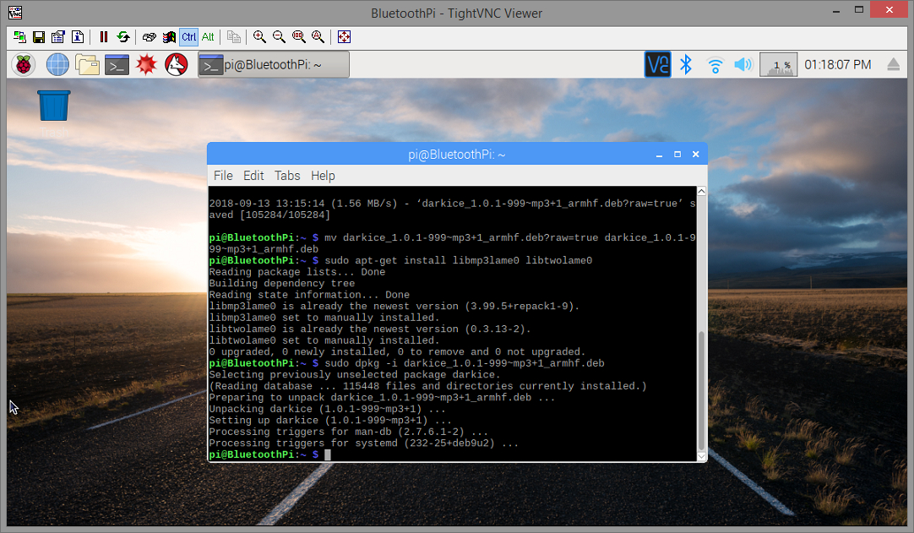Screen dimensions: 914x533
Task: Open the terminal File menu
Action: (223, 176)
